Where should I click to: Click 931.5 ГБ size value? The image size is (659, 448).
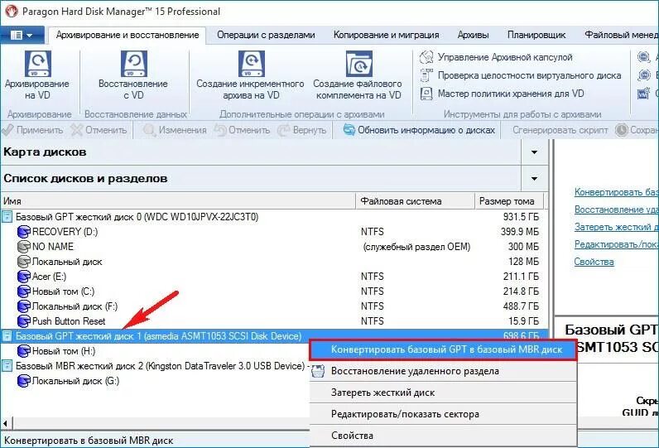point(521,217)
